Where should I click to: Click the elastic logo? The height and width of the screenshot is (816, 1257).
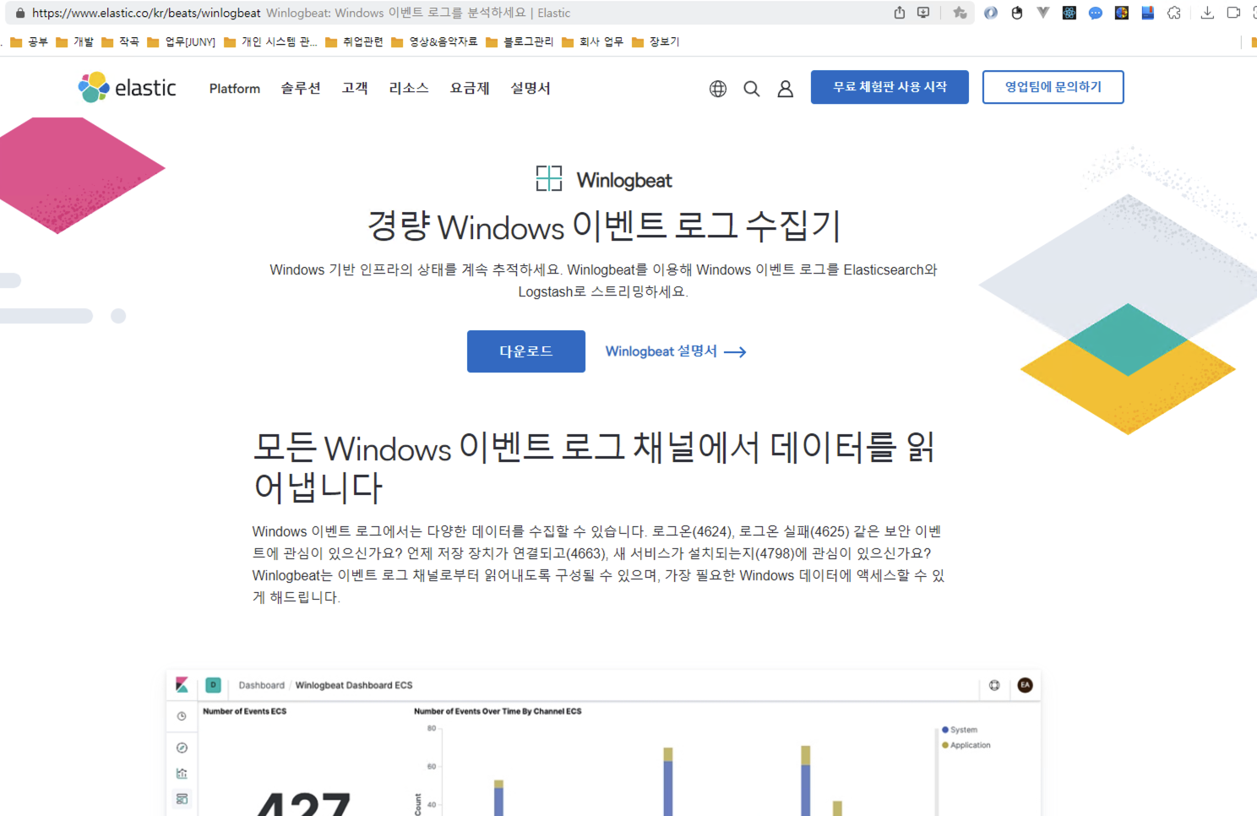click(128, 87)
